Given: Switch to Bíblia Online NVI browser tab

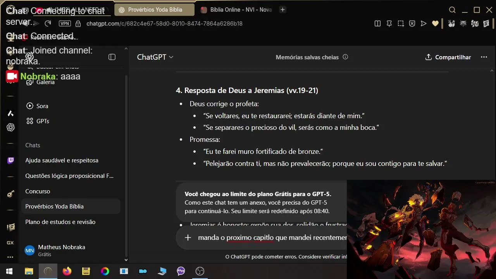Looking at the screenshot, I should (236, 10).
